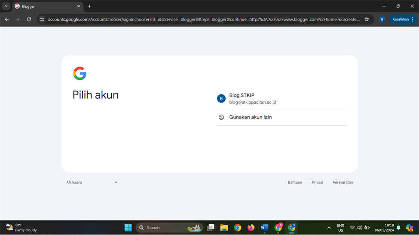Open the active Chrome B profile window

(292, 228)
